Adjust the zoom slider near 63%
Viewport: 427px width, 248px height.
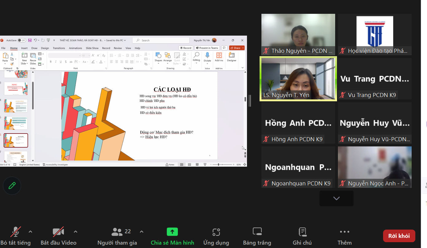click(x=219, y=164)
